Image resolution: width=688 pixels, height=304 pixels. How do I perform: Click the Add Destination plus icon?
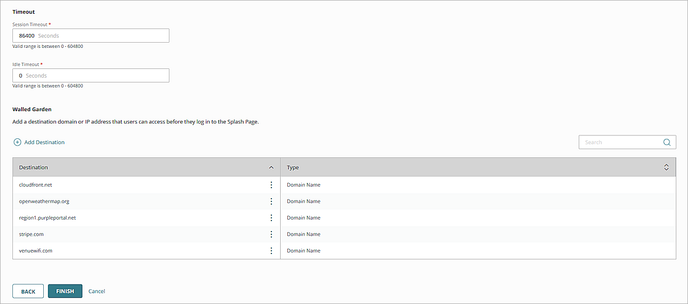pyautogui.click(x=17, y=142)
